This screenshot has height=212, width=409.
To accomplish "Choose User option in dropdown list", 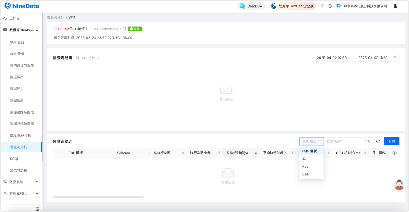I will point(311,174).
